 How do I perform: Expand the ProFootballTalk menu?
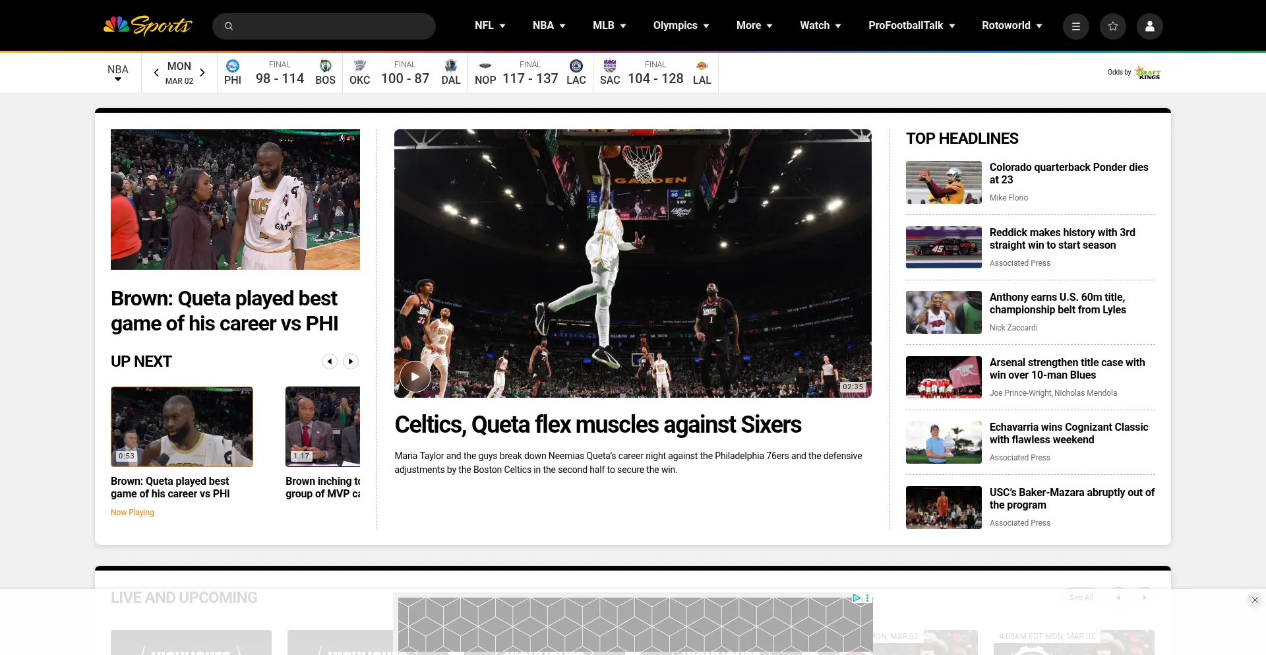click(x=912, y=26)
